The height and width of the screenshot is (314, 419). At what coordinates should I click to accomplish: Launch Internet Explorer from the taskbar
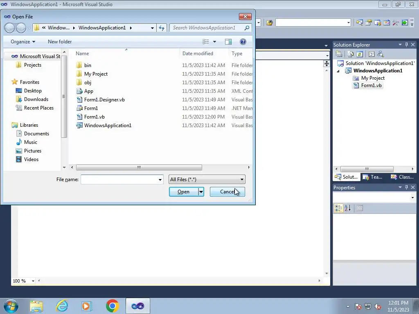(62, 306)
